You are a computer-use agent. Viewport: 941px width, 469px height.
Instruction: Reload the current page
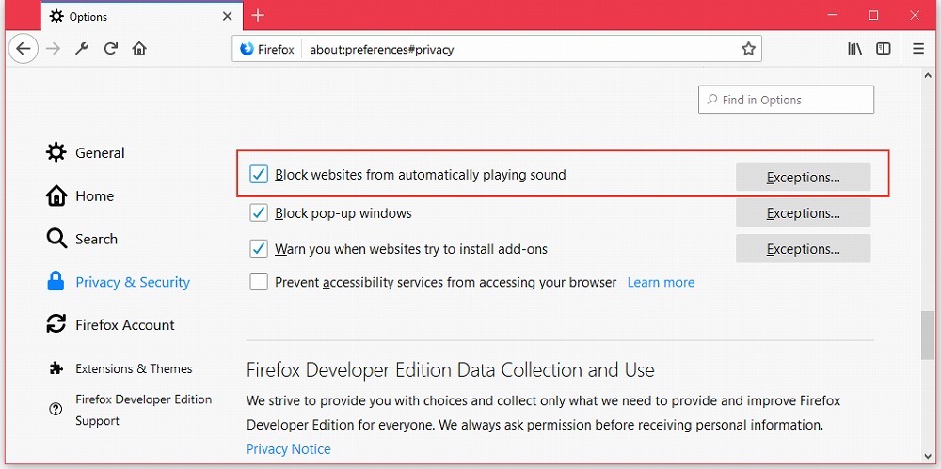coord(111,49)
